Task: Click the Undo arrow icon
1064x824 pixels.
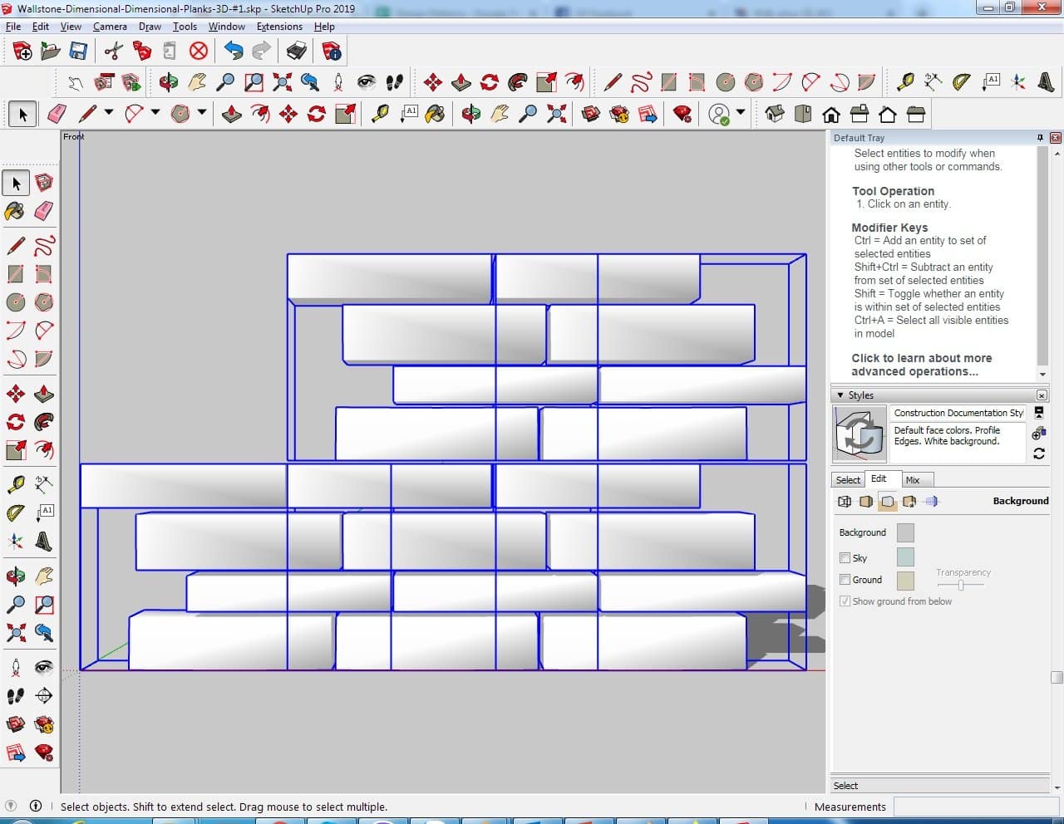Action: [234, 51]
